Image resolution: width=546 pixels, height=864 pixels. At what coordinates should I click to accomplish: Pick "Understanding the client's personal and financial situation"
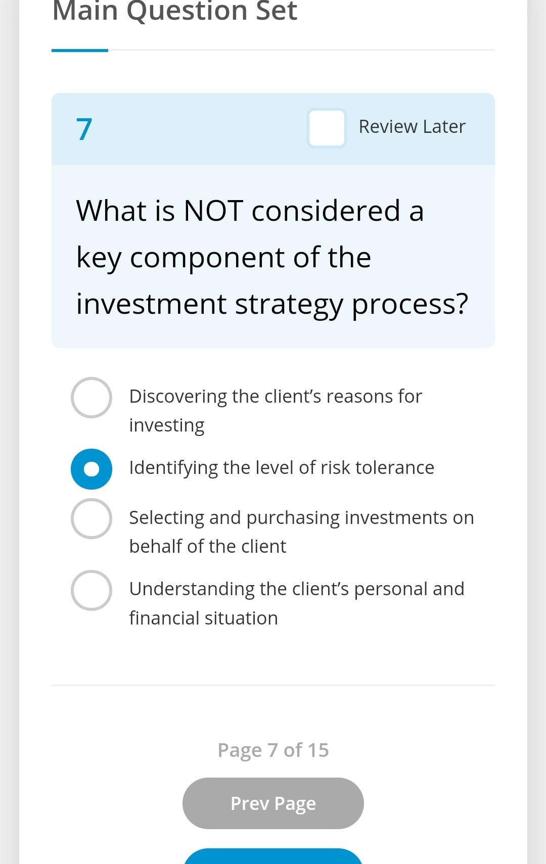[x=92, y=590]
